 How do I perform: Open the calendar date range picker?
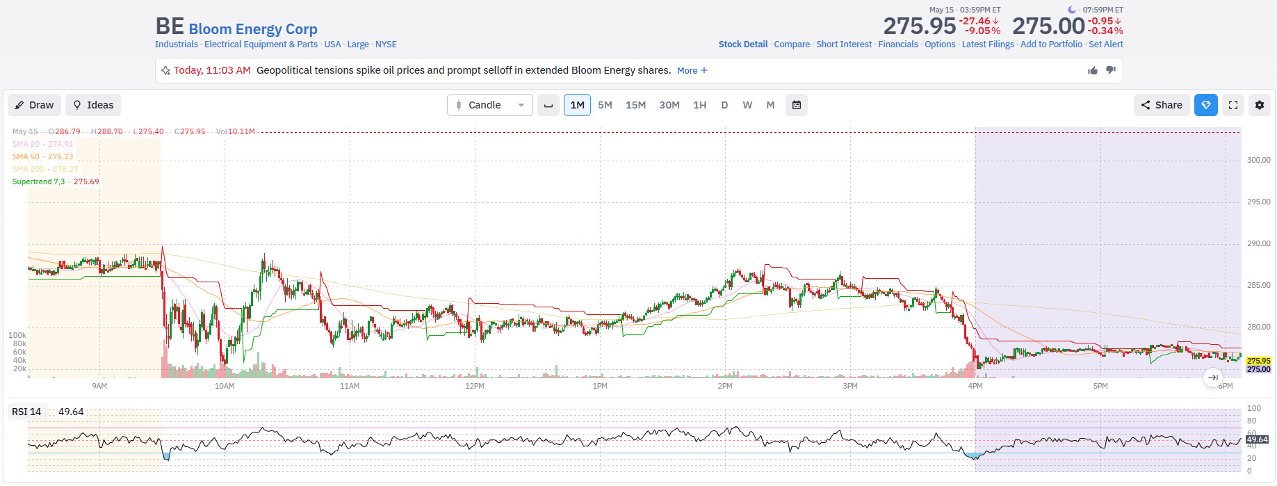coord(797,105)
